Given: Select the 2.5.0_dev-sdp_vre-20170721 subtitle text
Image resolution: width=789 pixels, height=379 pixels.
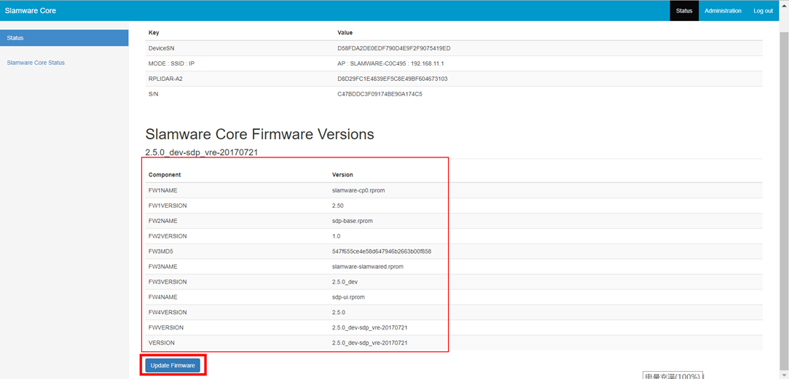Looking at the screenshot, I should [x=202, y=152].
